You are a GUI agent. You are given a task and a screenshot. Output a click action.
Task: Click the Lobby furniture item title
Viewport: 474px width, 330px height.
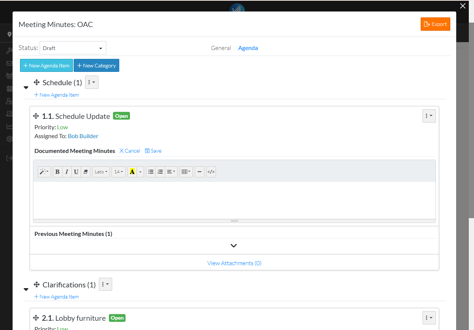[x=80, y=318]
